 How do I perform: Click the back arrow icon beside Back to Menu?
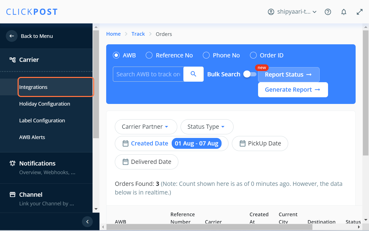click(x=12, y=36)
